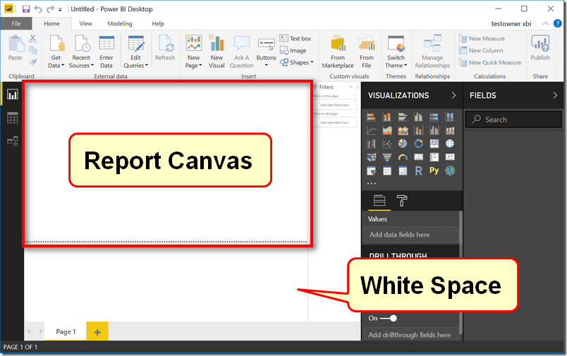
Task: Insert a Text box
Action: click(x=295, y=38)
